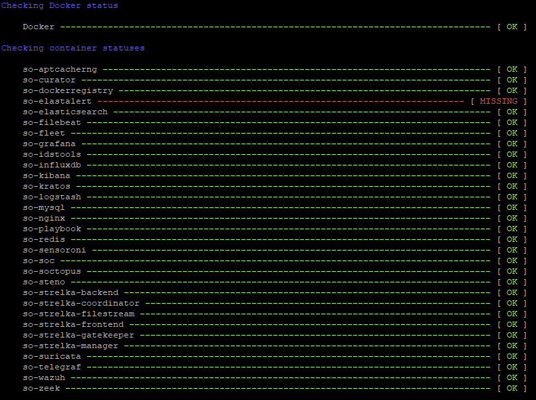Click the so-aptcacherng entry at the top
Image resolution: width=536 pixels, height=400 pixels.
59,69
